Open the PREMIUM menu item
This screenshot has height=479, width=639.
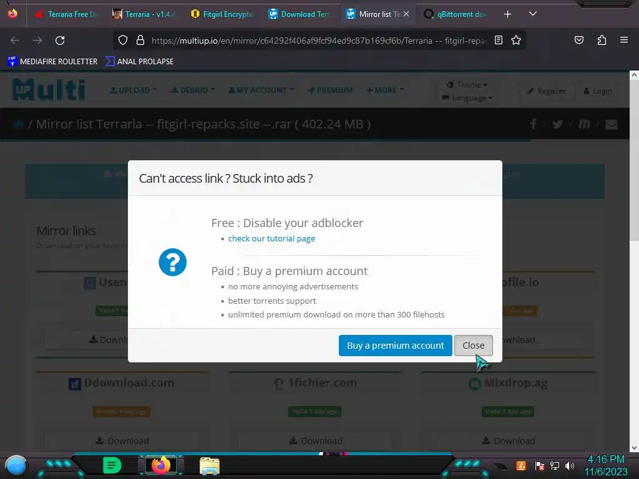coord(331,90)
